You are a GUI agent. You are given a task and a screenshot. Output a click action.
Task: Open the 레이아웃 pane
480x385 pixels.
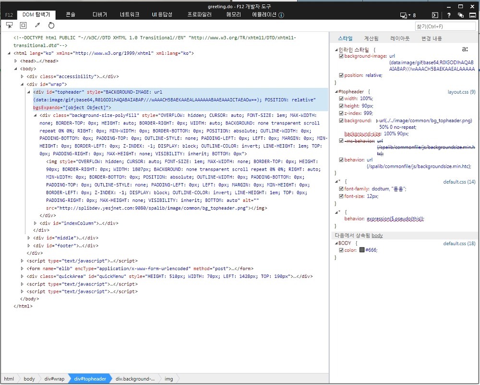[x=400, y=38]
